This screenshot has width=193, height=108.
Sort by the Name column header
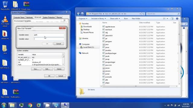(x=105, y=23)
